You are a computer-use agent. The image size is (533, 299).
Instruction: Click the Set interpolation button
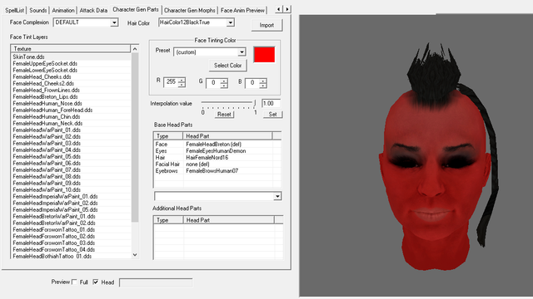(x=272, y=115)
